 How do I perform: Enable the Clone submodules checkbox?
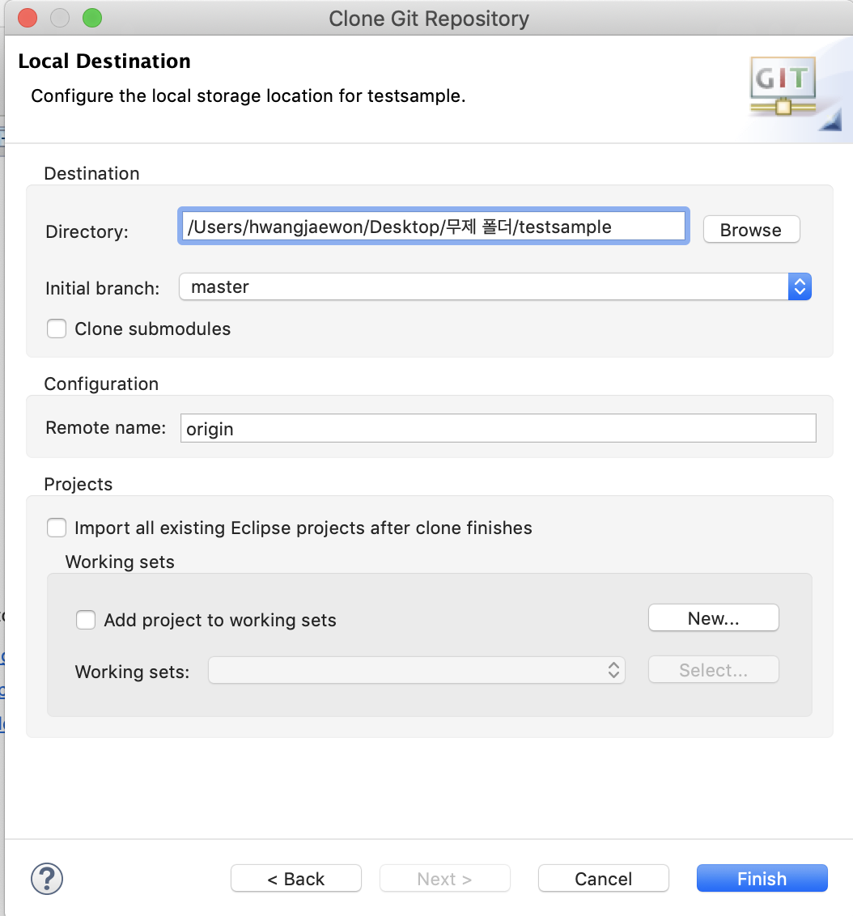tap(57, 329)
